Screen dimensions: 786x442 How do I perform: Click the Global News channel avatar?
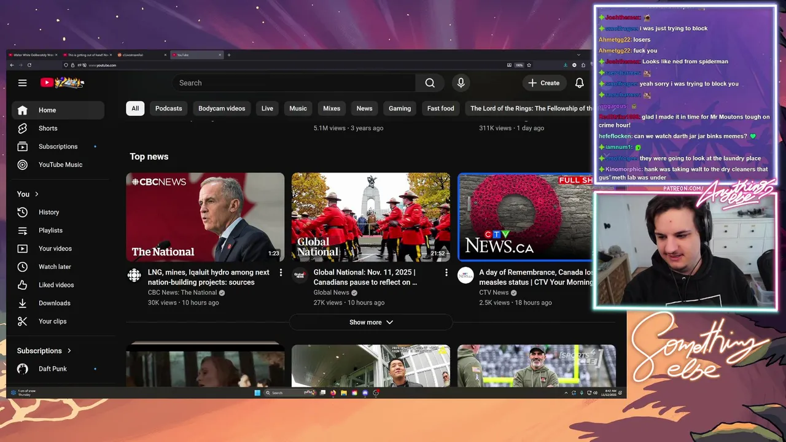click(x=300, y=275)
